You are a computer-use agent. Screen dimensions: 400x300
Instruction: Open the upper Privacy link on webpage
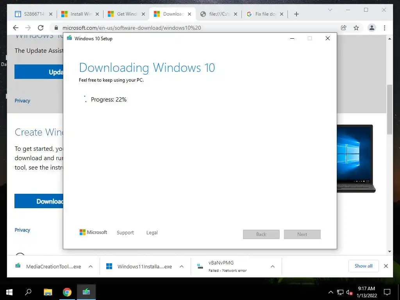point(22,101)
